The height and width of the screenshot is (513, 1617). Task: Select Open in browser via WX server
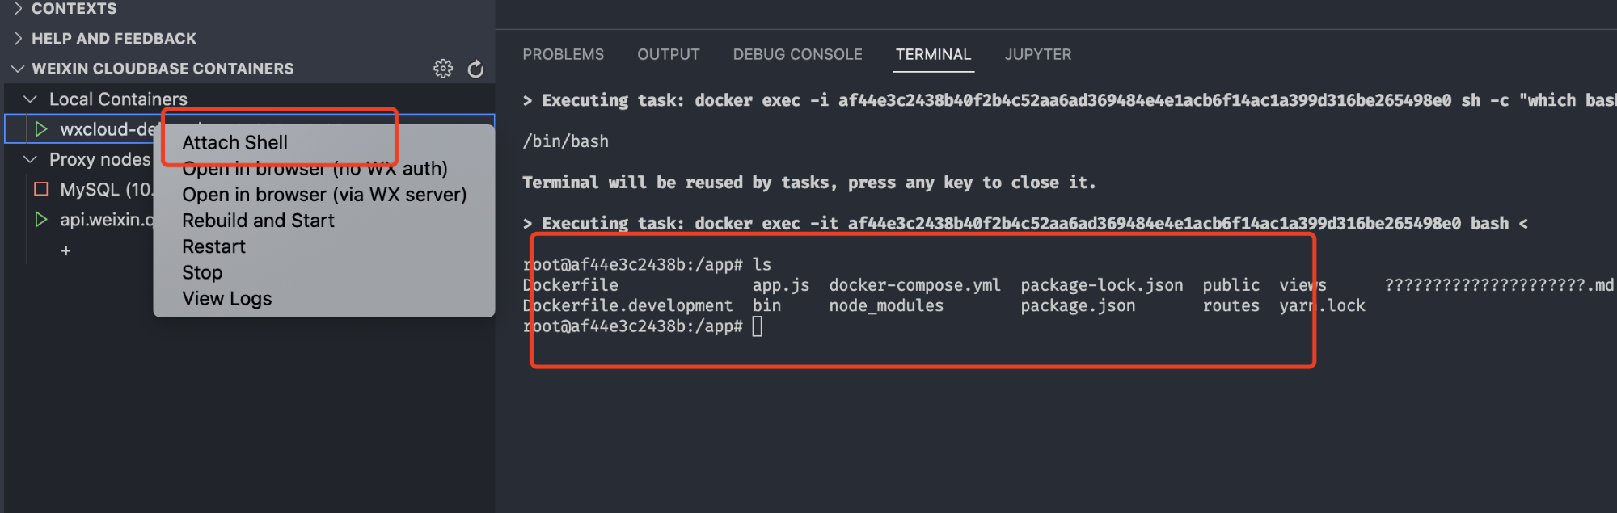coord(323,195)
